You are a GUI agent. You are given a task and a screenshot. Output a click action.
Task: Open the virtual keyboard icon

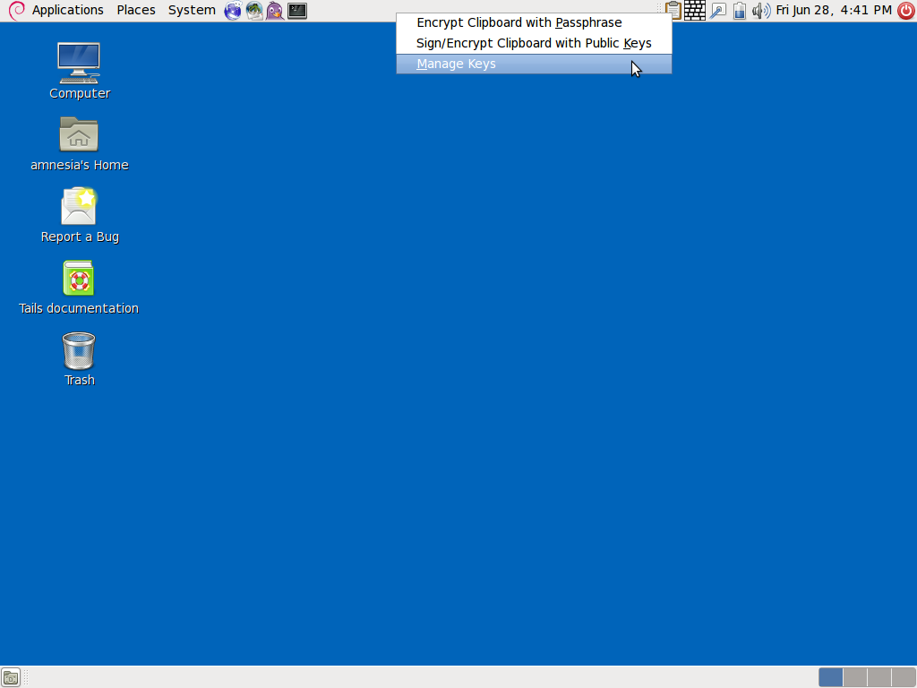pyautogui.click(x=695, y=11)
